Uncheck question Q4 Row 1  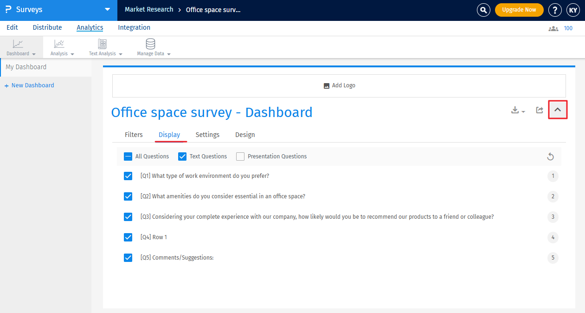pyautogui.click(x=128, y=237)
